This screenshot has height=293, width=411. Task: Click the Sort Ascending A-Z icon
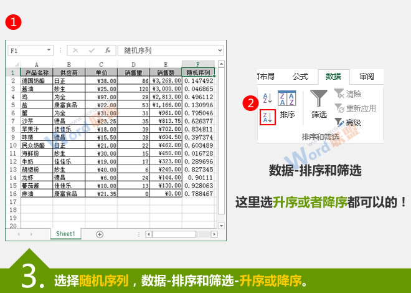point(267,98)
